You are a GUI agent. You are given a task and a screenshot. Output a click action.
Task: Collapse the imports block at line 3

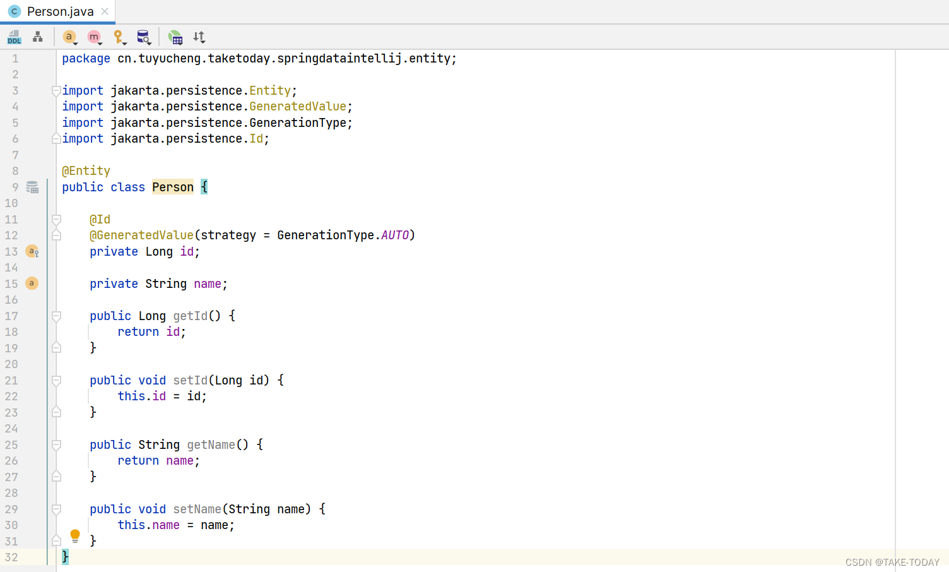pyautogui.click(x=56, y=91)
